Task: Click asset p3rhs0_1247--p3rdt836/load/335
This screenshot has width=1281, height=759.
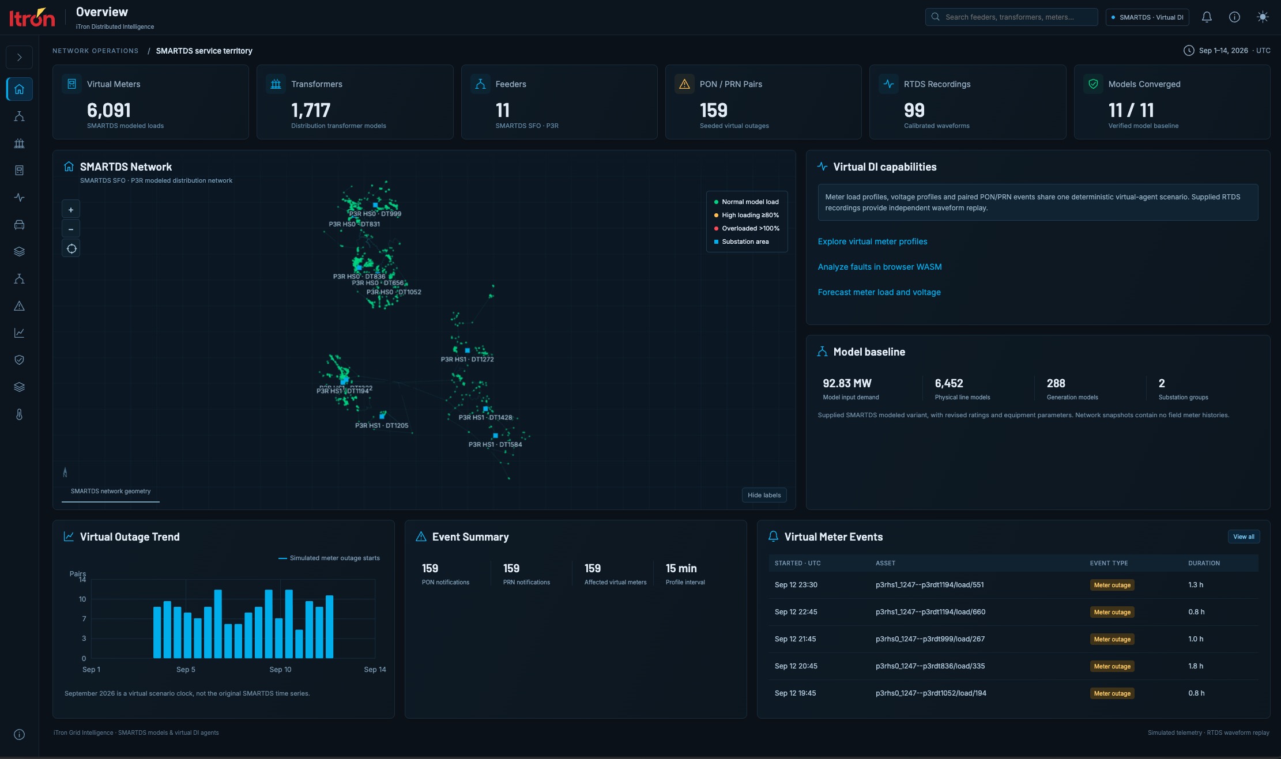Action: [x=930, y=666]
